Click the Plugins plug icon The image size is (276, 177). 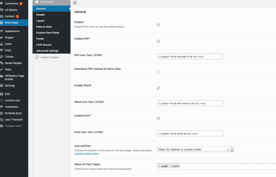(x=2, y=38)
